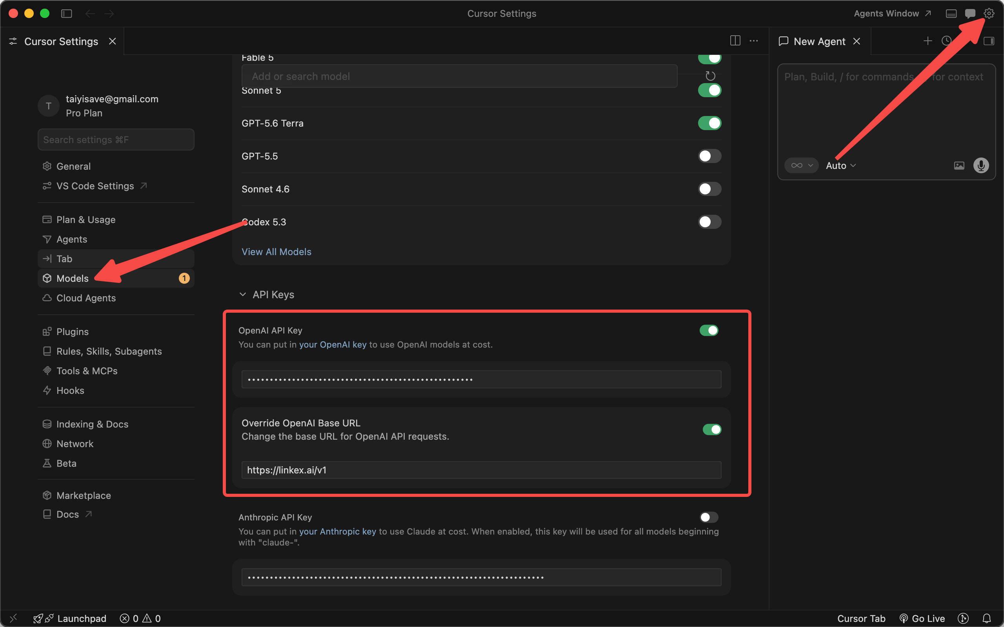
Task: Open the notifications bell
Action: (987, 618)
